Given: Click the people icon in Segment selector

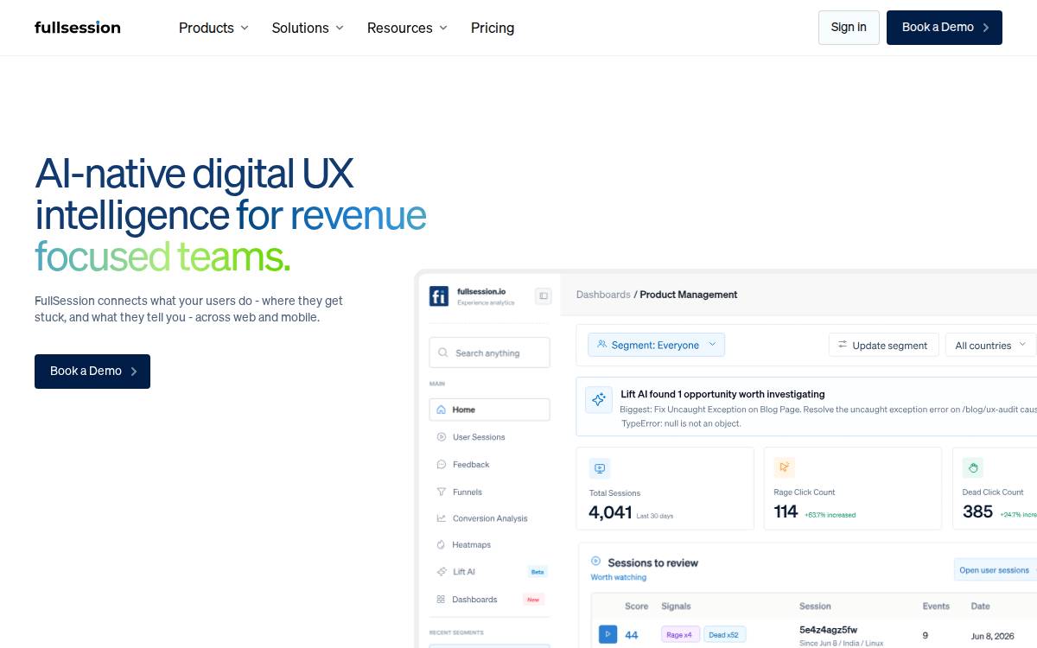Looking at the screenshot, I should coord(602,344).
